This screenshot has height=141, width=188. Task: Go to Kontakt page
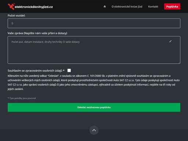pyautogui.click(x=153, y=7)
